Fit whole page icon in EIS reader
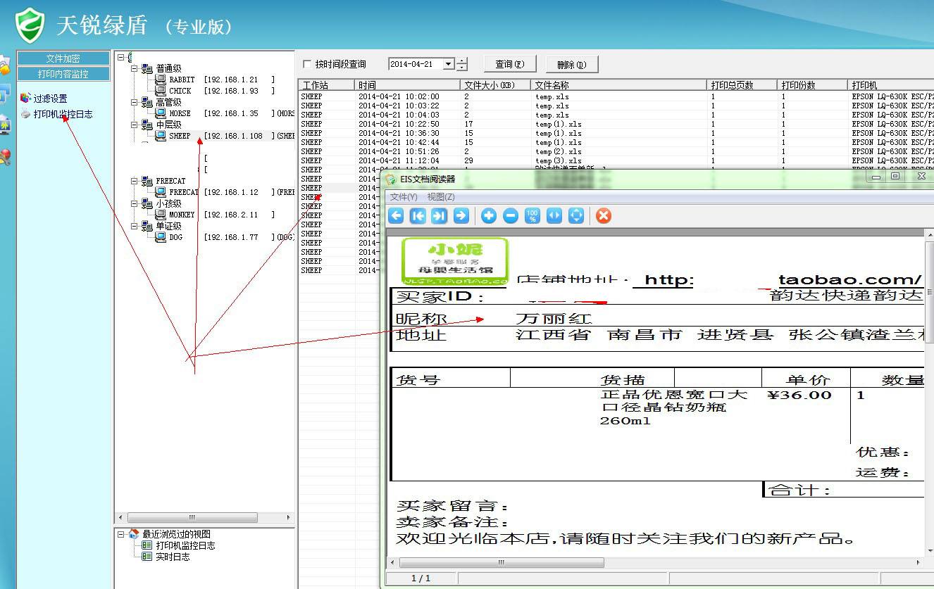The height and width of the screenshot is (589, 934). coord(576,216)
